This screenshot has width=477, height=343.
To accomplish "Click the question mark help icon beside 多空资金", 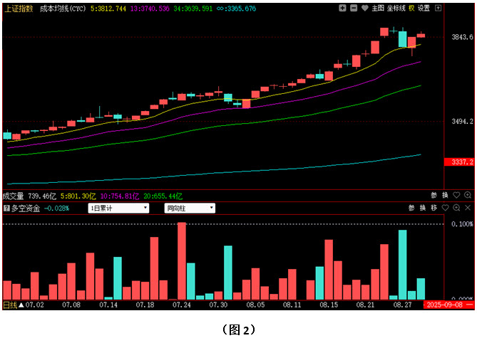I will coord(6,209).
